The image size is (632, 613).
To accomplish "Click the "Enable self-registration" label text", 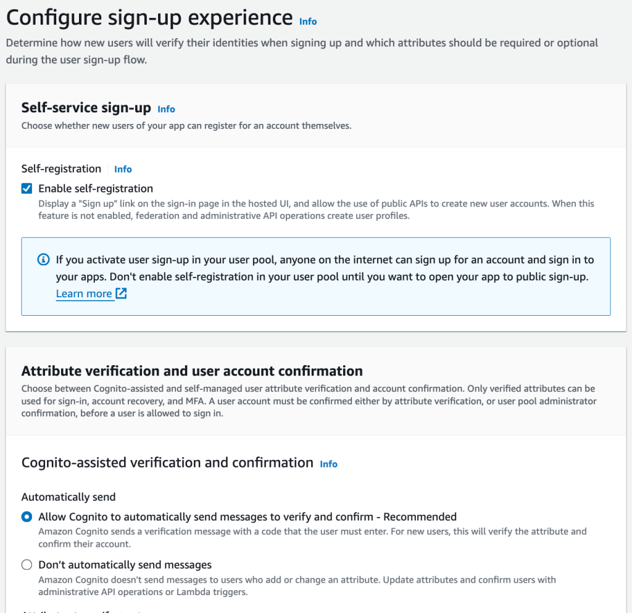I will 96,189.
